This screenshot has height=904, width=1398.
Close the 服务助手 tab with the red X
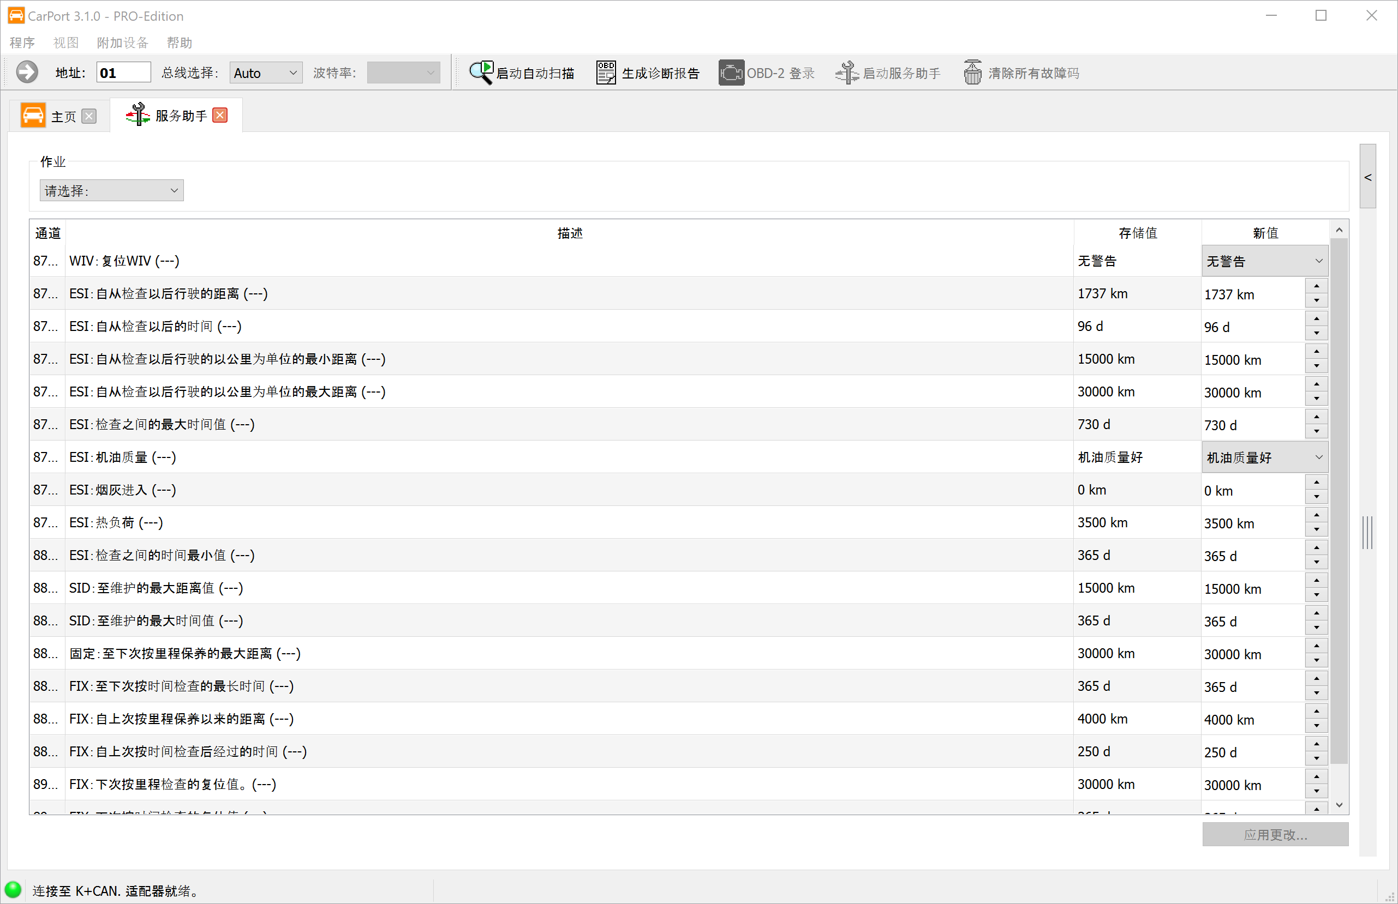click(220, 115)
